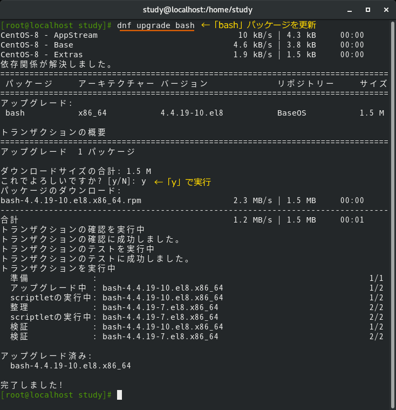Click the 1.2 MB/s total speed
The width and height of the screenshot is (396, 410).
[252, 220]
